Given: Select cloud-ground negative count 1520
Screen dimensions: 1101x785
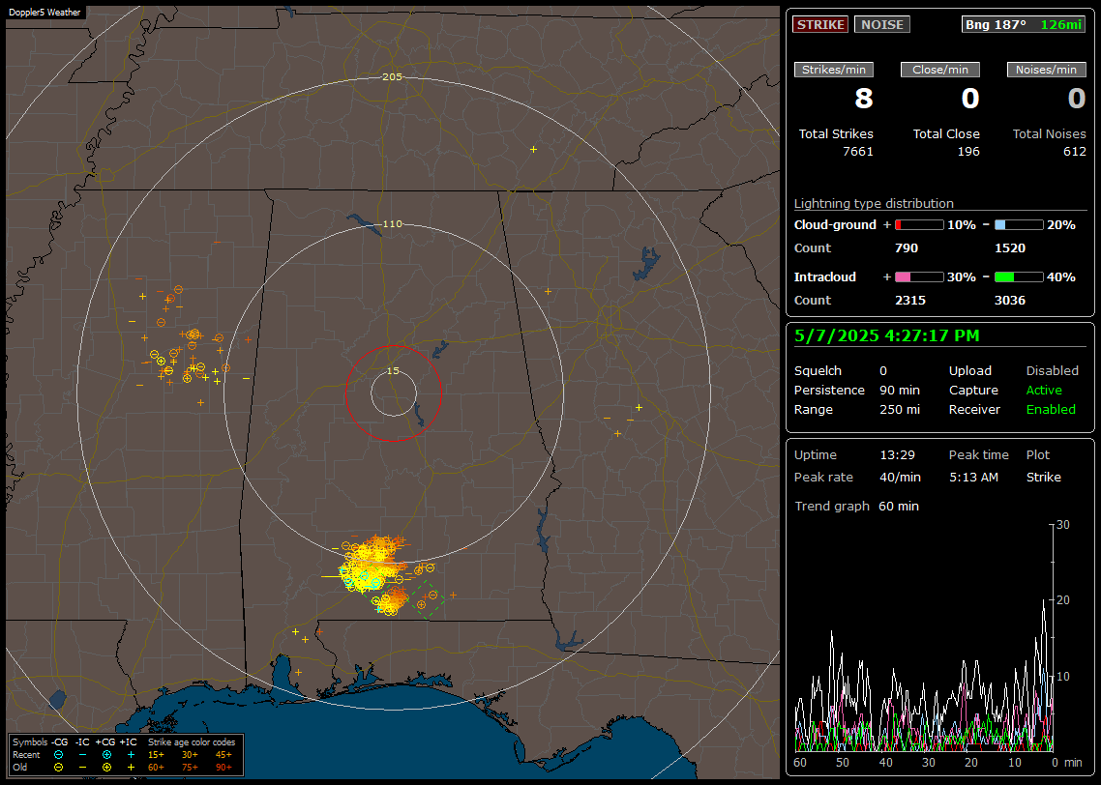Looking at the screenshot, I should click(x=1010, y=248).
